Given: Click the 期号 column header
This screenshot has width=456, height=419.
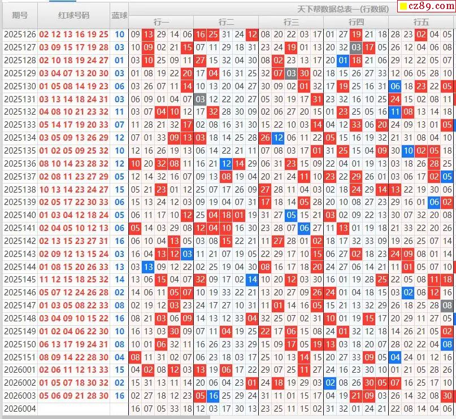Looking at the screenshot, I should pos(20,15).
